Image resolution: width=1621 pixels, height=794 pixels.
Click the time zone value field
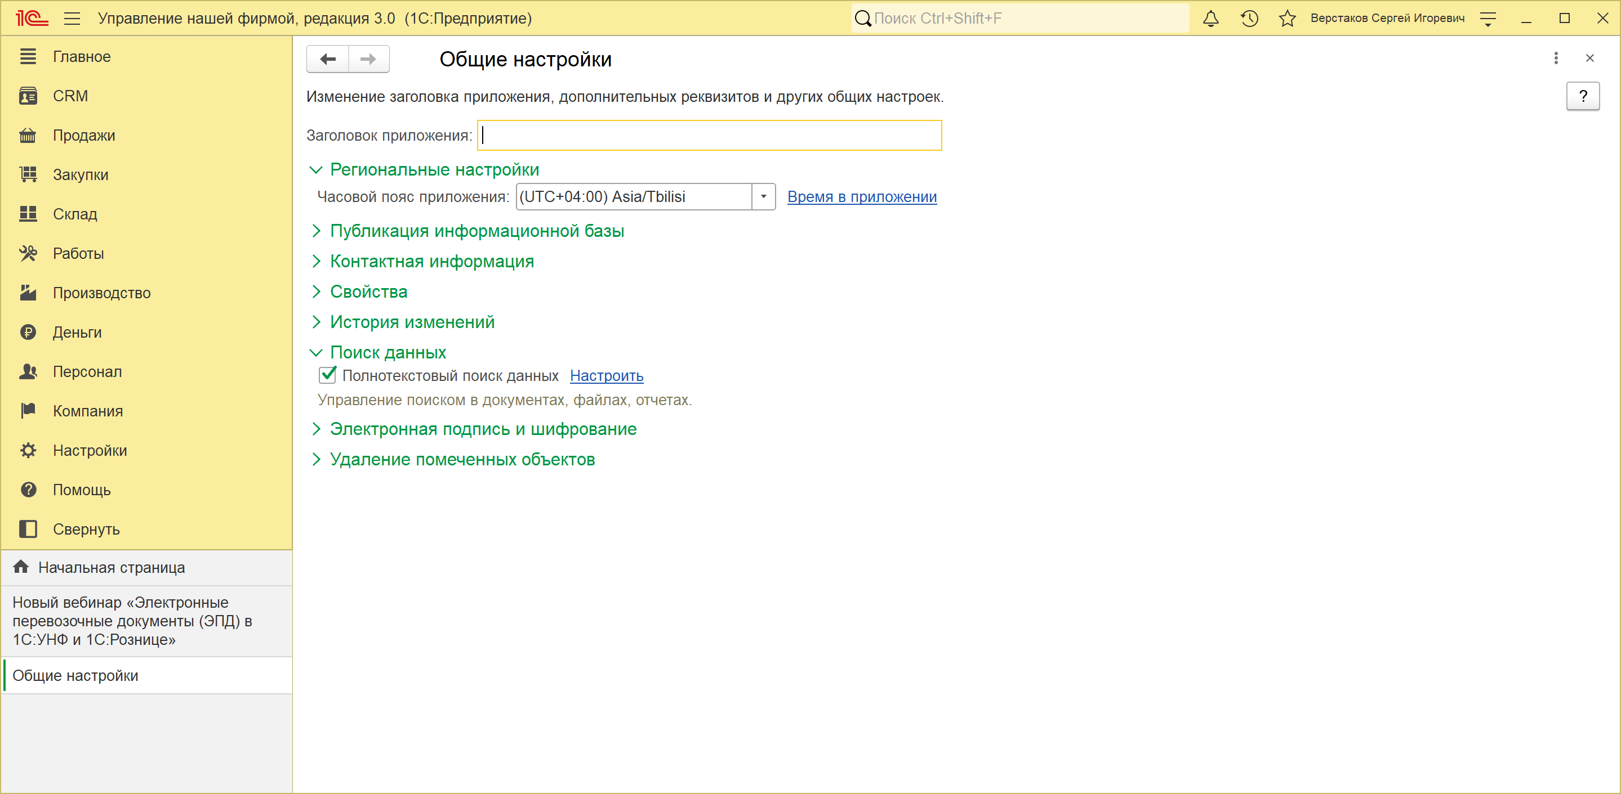[x=634, y=197]
